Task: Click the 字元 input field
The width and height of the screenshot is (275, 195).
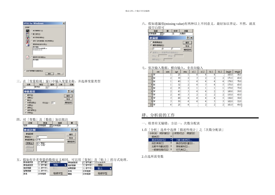Action: click(x=53, y=103)
